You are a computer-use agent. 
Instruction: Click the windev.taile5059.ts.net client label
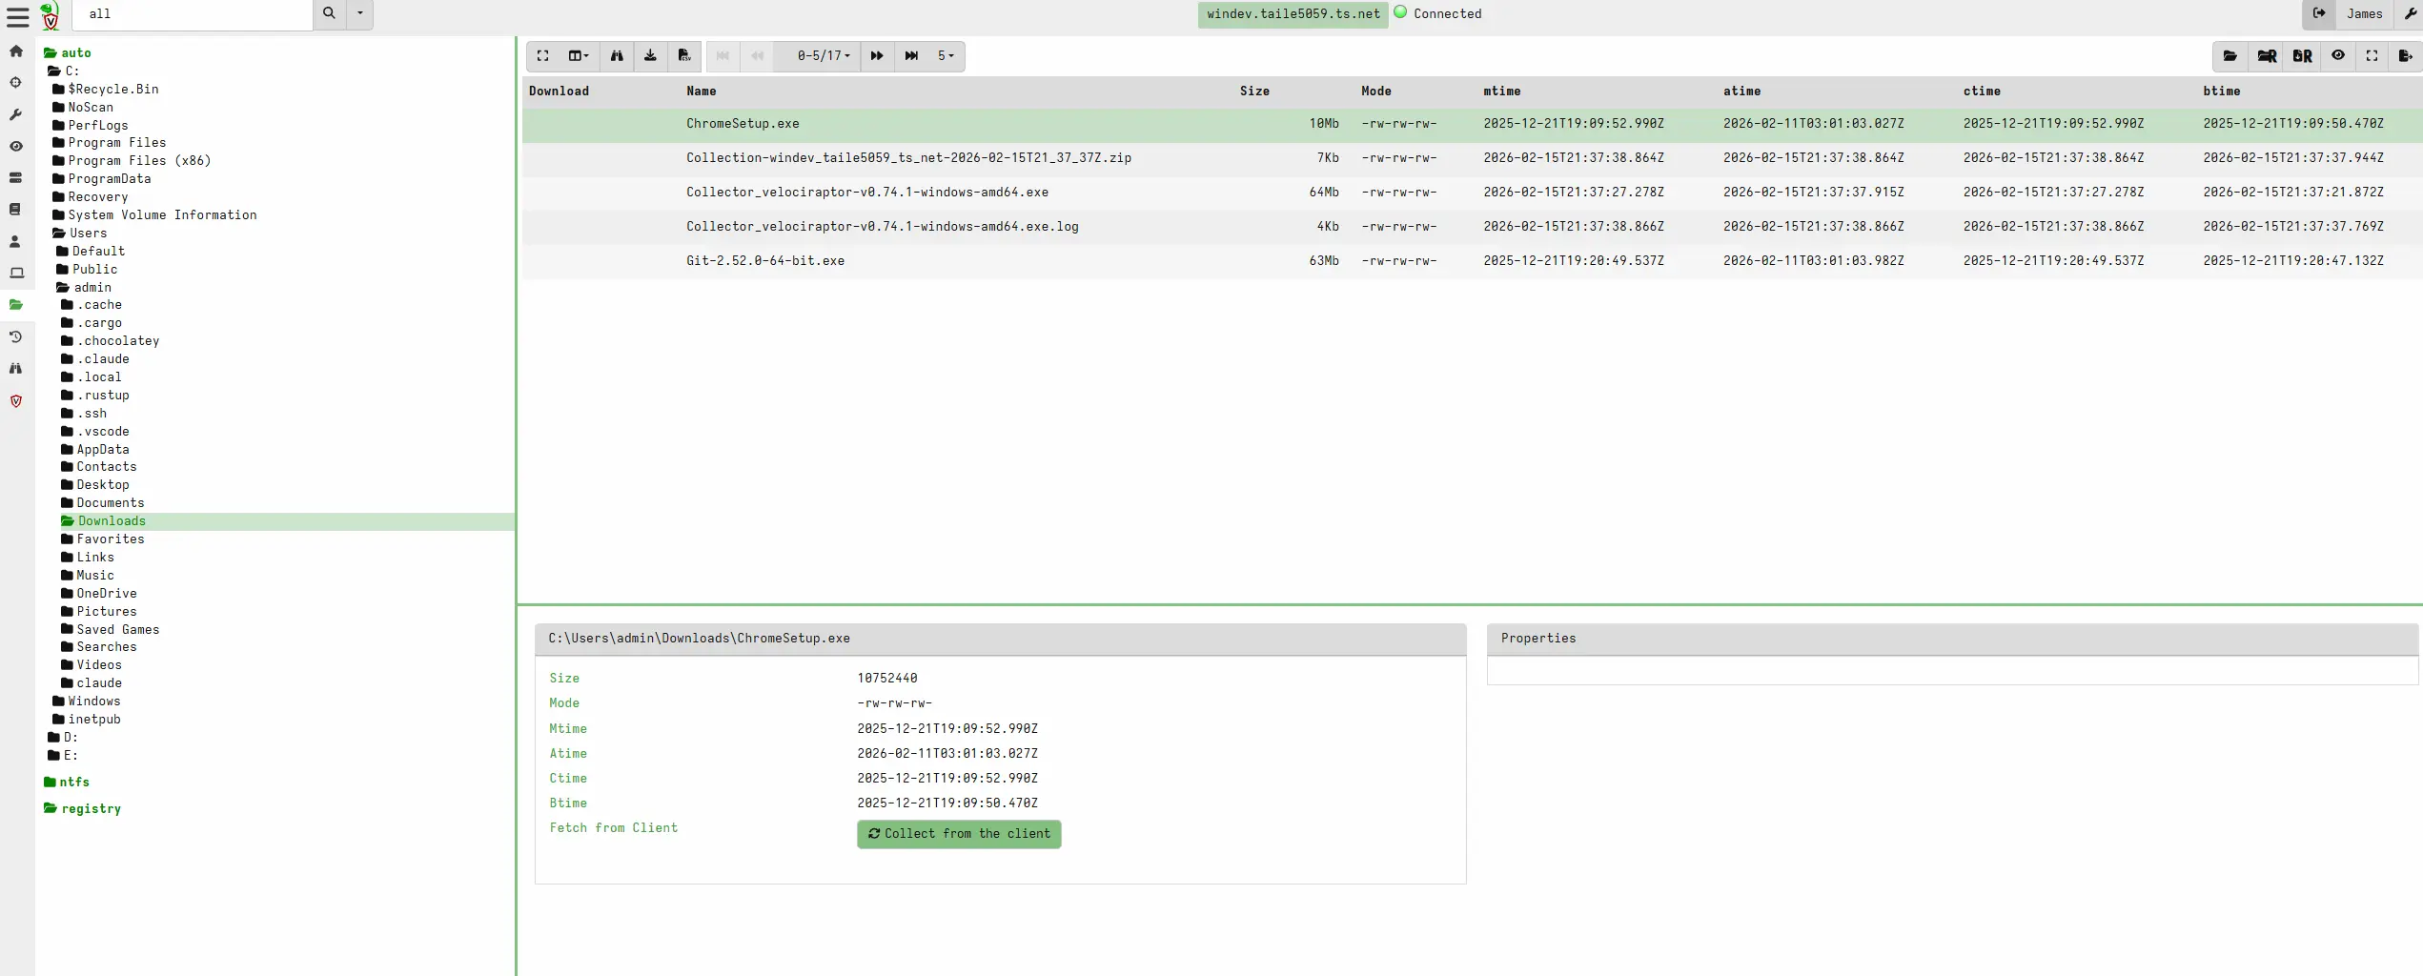[x=1293, y=14]
